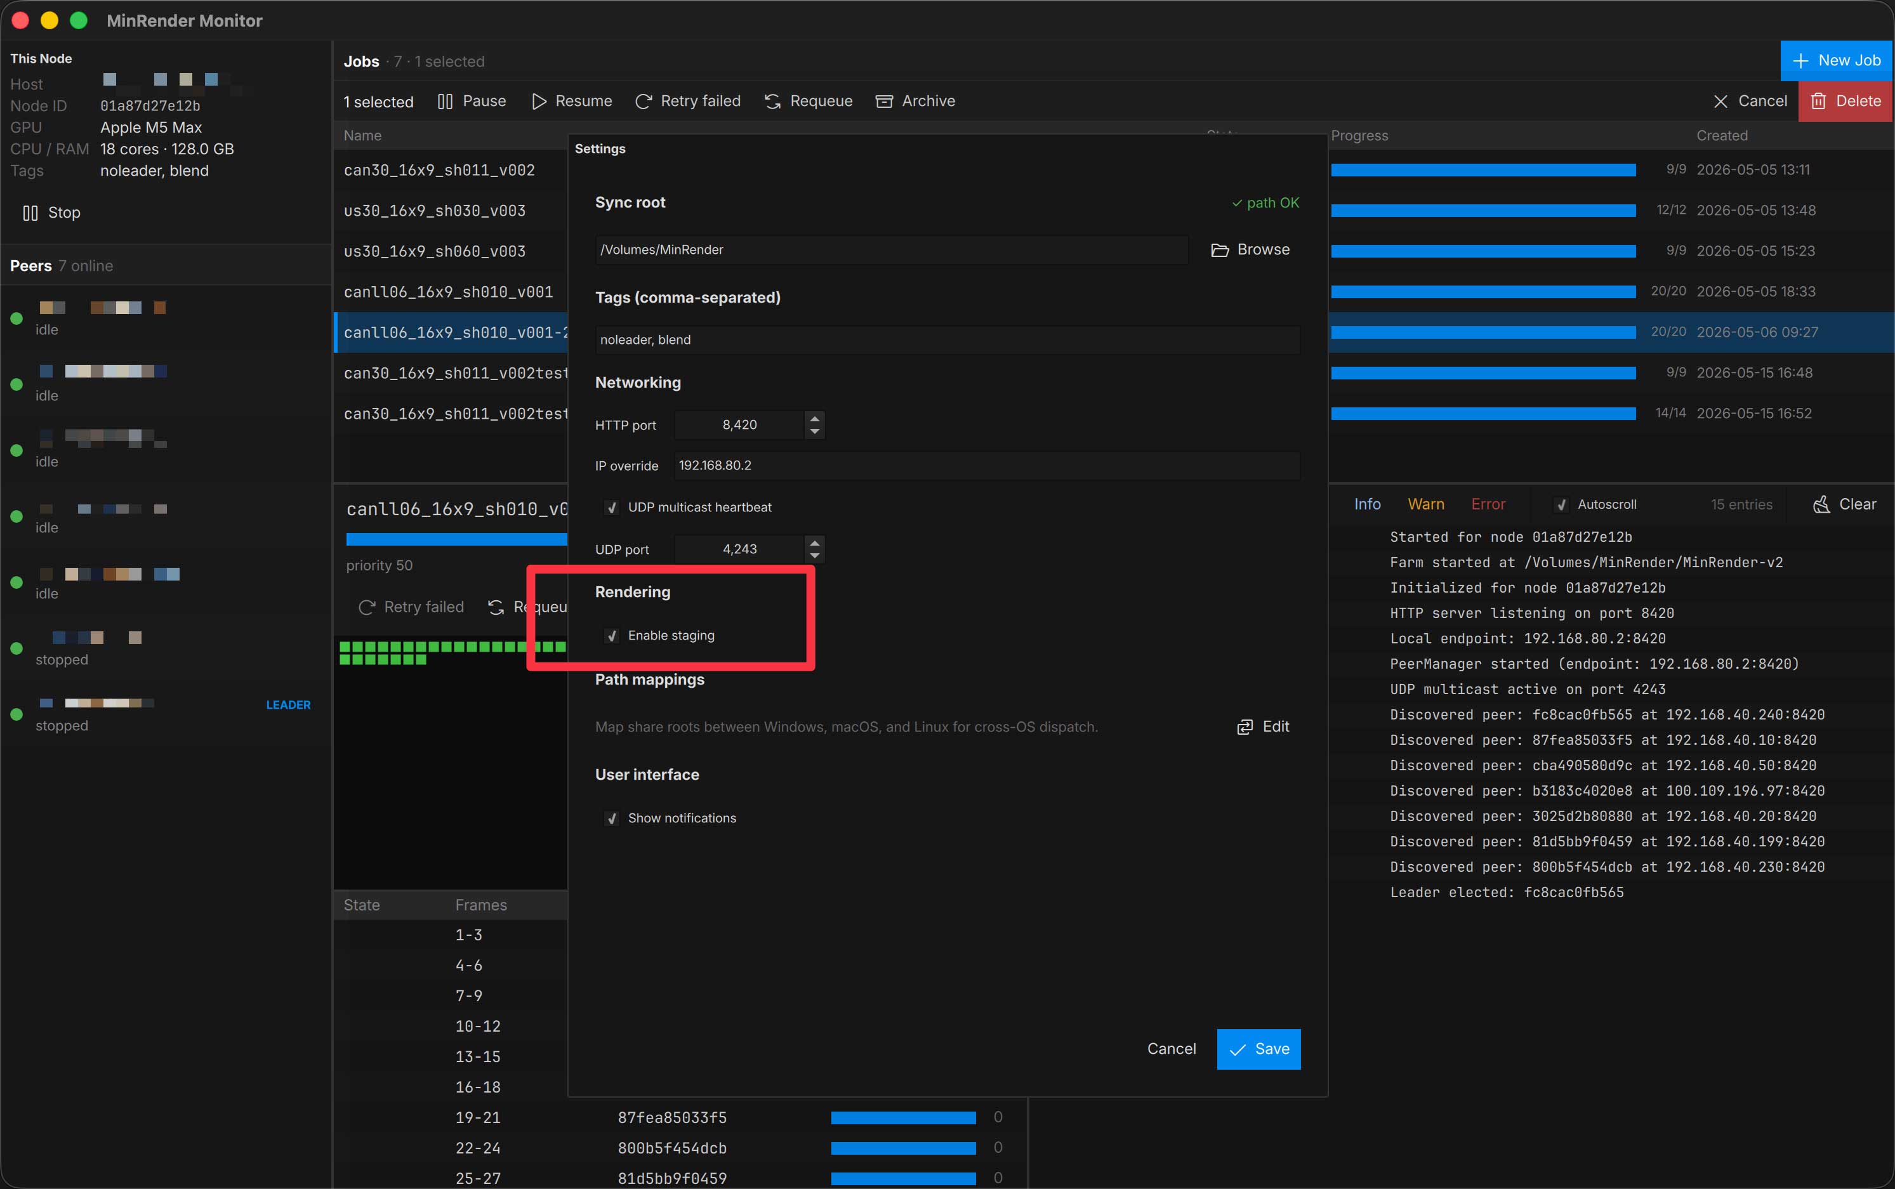Screen dimensions: 1895x1189
Task: Click the 'path OK' status indicator
Action: coord(1265,203)
